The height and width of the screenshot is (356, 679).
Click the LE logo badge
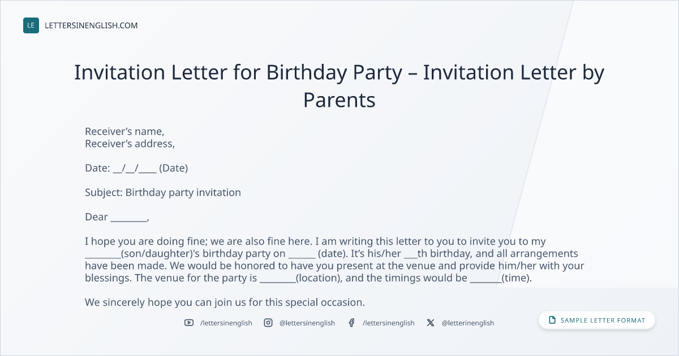pos(31,25)
